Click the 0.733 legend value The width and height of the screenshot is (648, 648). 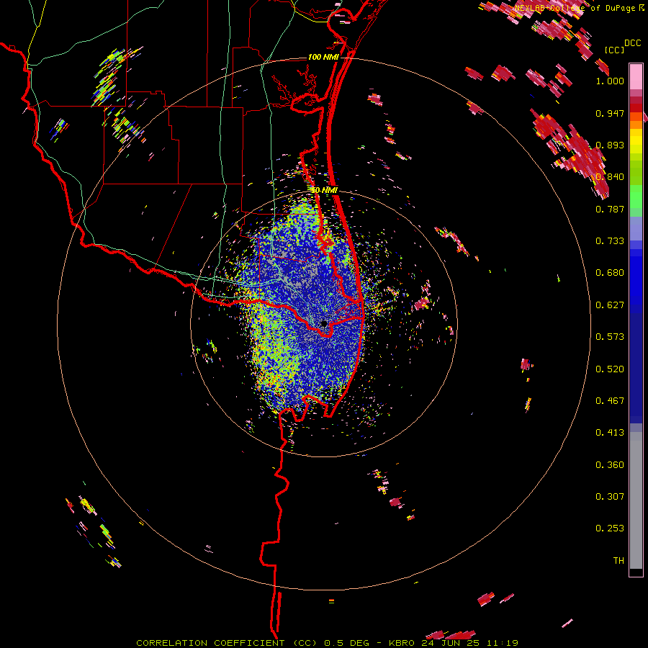(610, 241)
